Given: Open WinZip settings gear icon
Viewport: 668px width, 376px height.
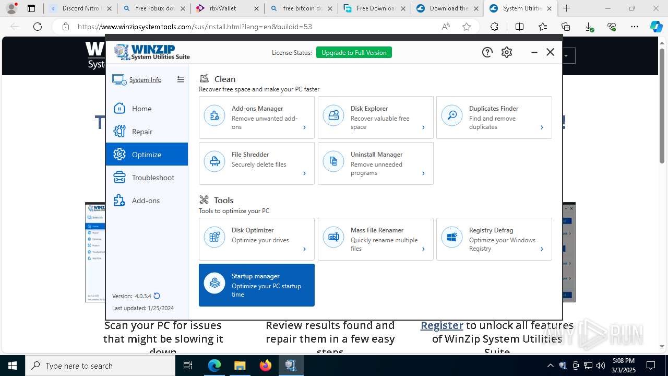Looking at the screenshot, I should (x=507, y=52).
